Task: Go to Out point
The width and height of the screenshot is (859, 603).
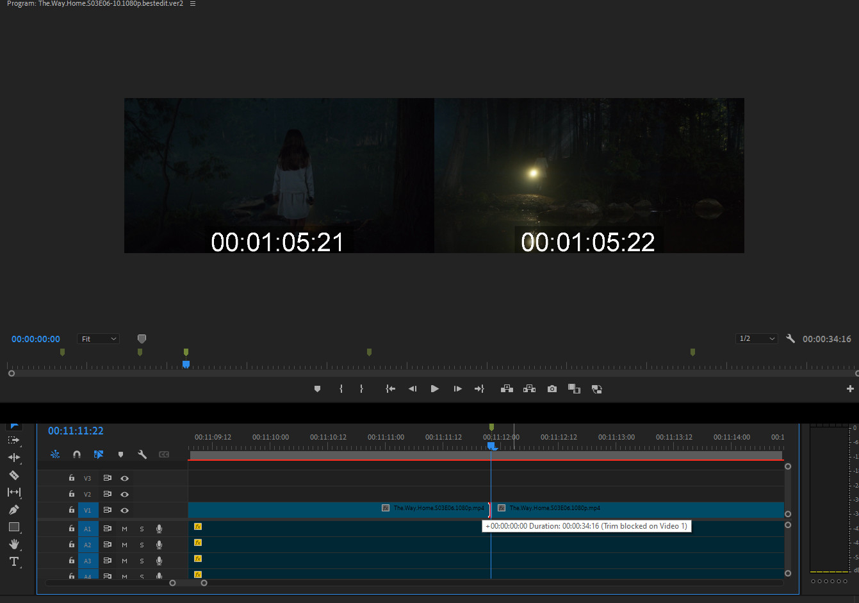Action: coord(479,389)
